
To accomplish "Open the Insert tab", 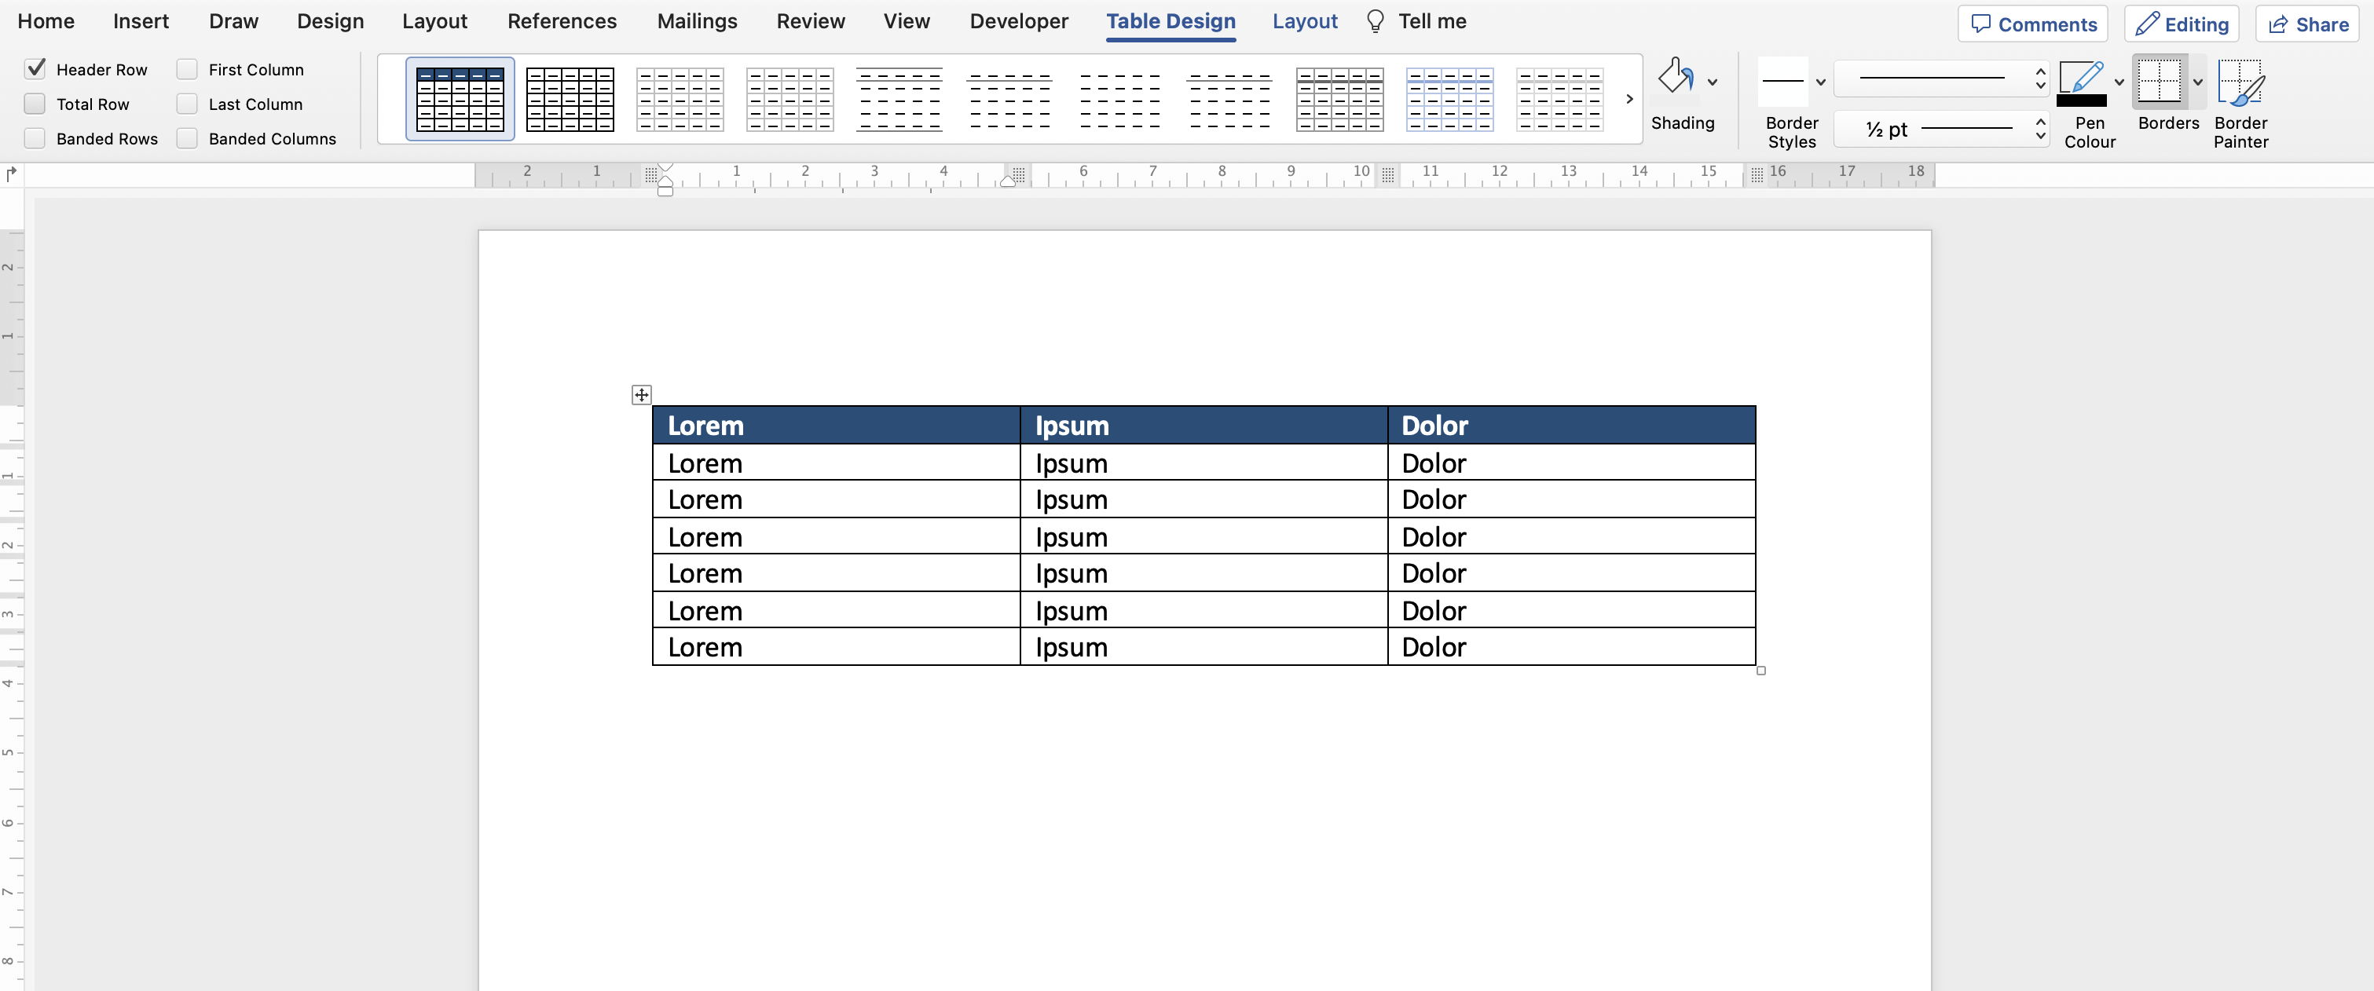I will [141, 21].
